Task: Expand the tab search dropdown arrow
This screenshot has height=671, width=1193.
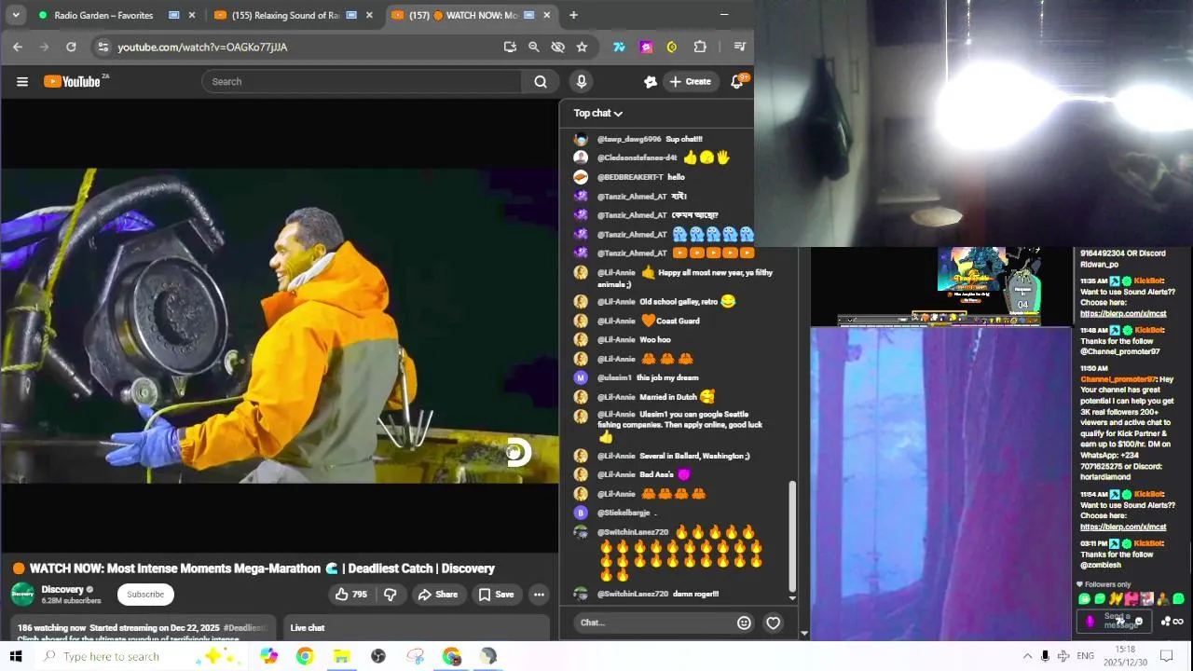Action: pyautogui.click(x=15, y=15)
